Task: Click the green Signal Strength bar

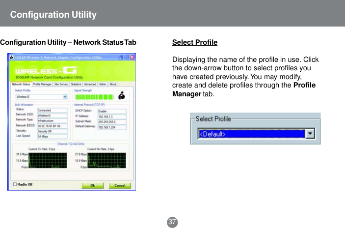Action: coord(95,97)
